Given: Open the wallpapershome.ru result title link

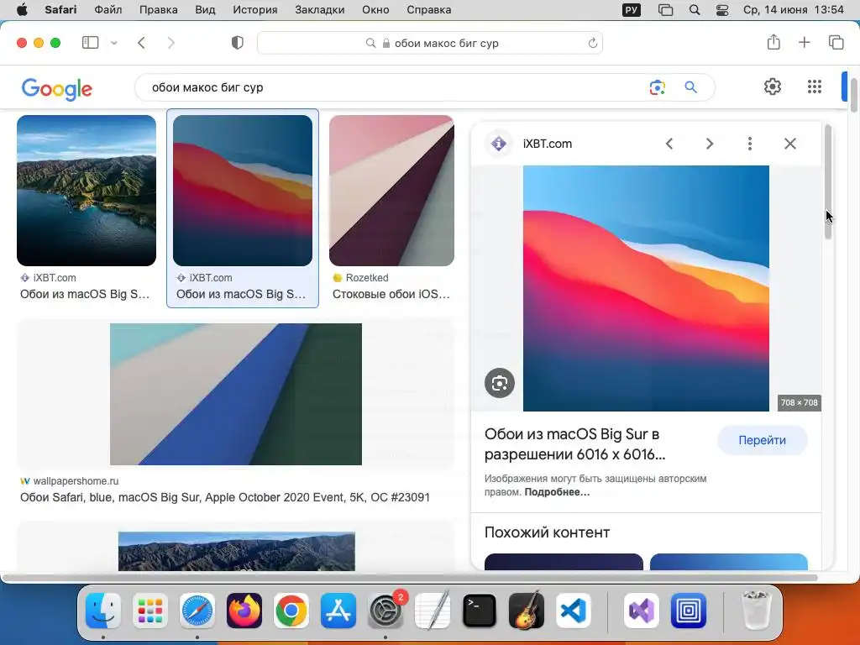Looking at the screenshot, I should 225,497.
